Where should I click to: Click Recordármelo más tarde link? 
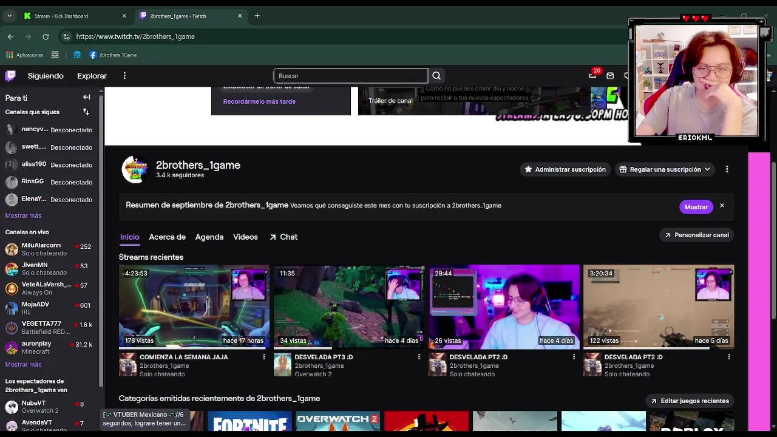coord(259,101)
